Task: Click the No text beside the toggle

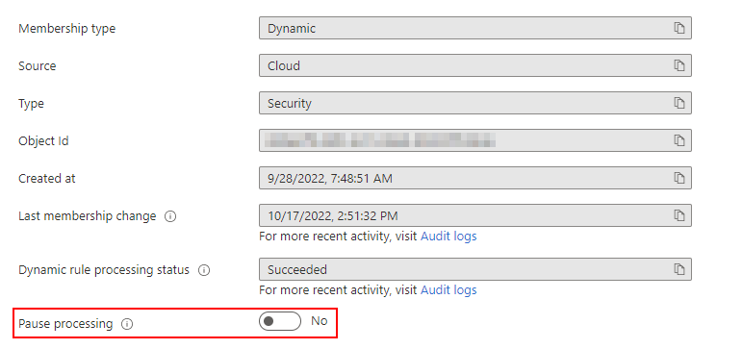Action: [x=319, y=320]
